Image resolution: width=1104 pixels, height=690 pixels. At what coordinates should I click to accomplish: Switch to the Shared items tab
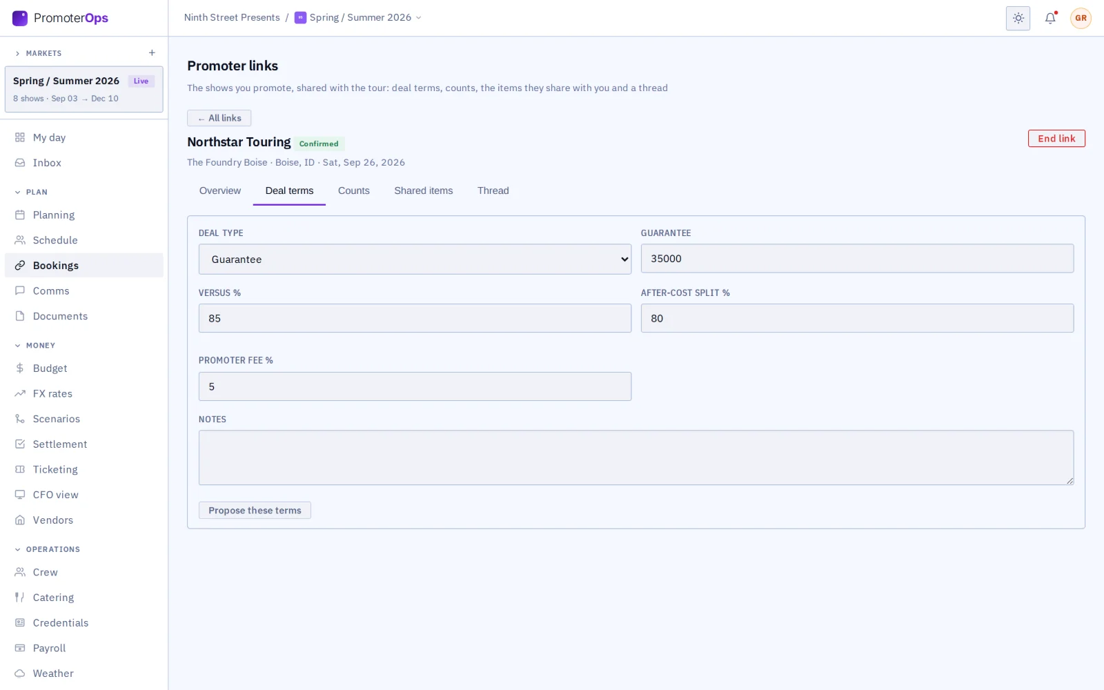point(424,191)
